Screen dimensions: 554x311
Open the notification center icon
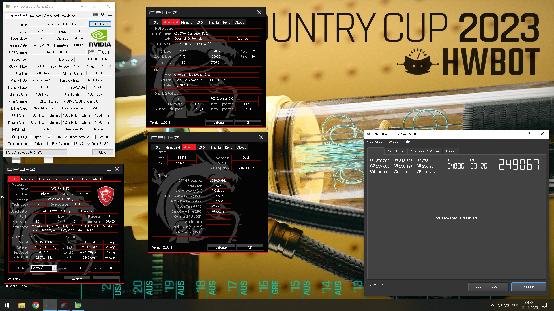tap(544, 305)
